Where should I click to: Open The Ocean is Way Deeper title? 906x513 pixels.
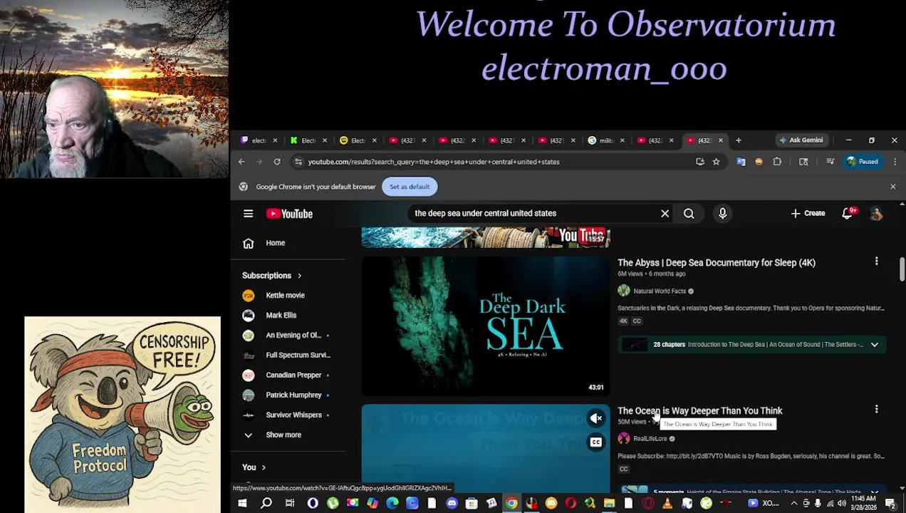(700, 411)
